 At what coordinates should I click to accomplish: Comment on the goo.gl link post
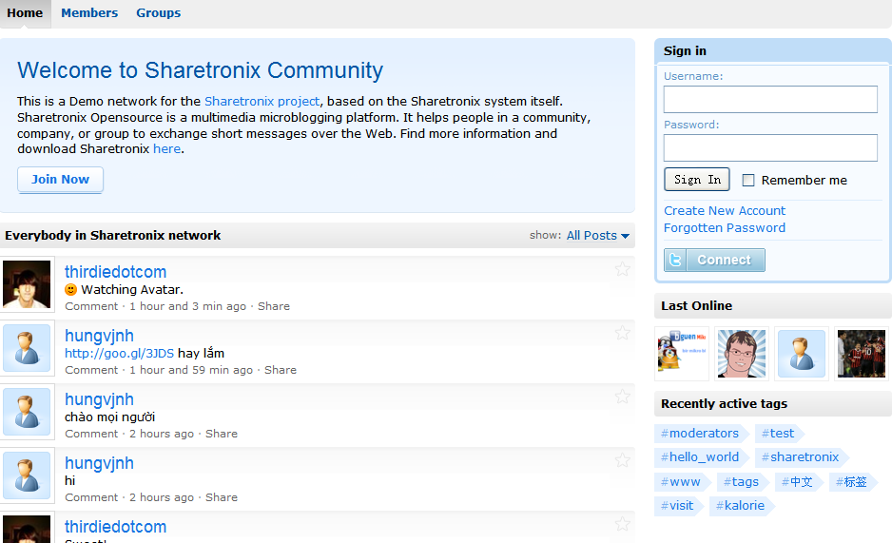tap(91, 370)
